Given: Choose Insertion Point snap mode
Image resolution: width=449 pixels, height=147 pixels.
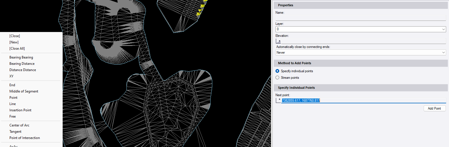Looking at the screenshot, I should click(20, 110).
